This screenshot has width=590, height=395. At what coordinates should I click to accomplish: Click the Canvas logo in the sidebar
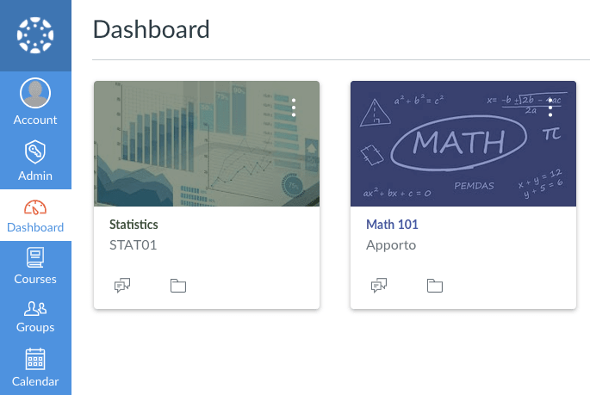coord(35,35)
